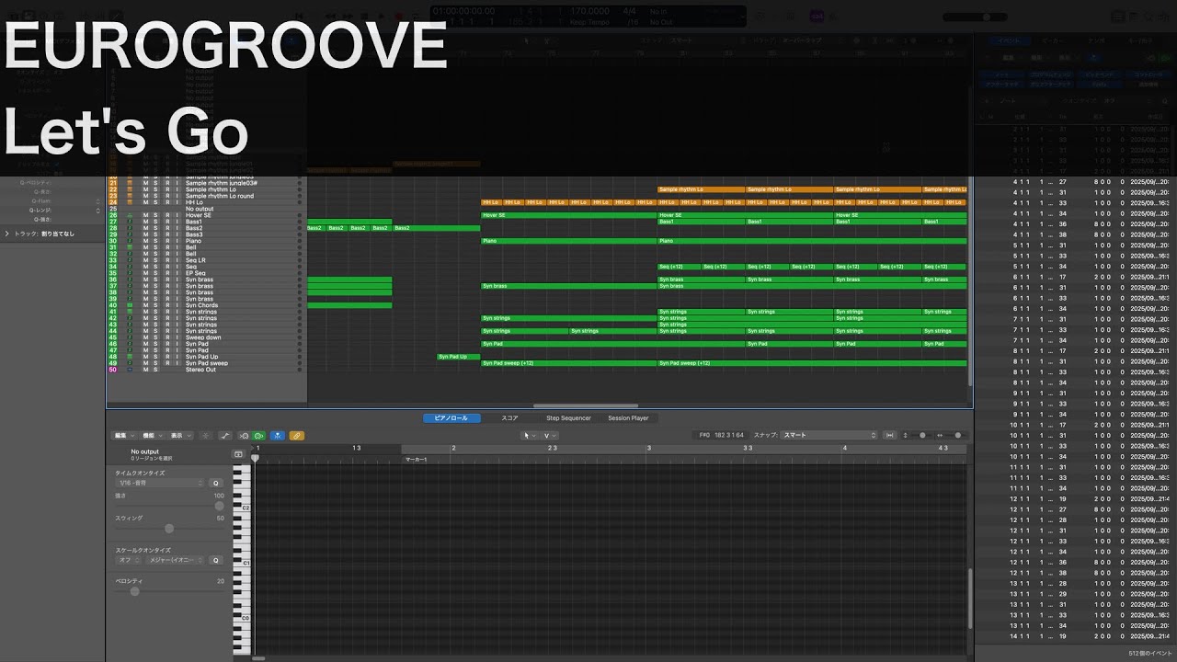
Task: Toggle the green MIDI Out icon
Action: coord(258,436)
